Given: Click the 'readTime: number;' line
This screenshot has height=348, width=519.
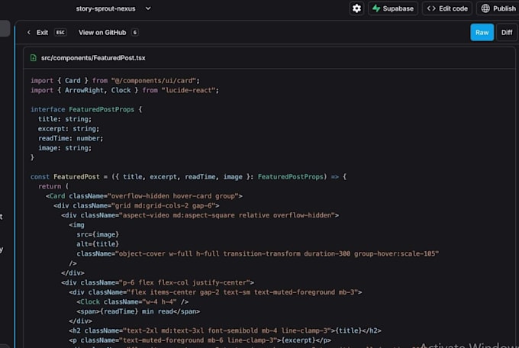Looking at the screenshot, I should click(70, 138).
